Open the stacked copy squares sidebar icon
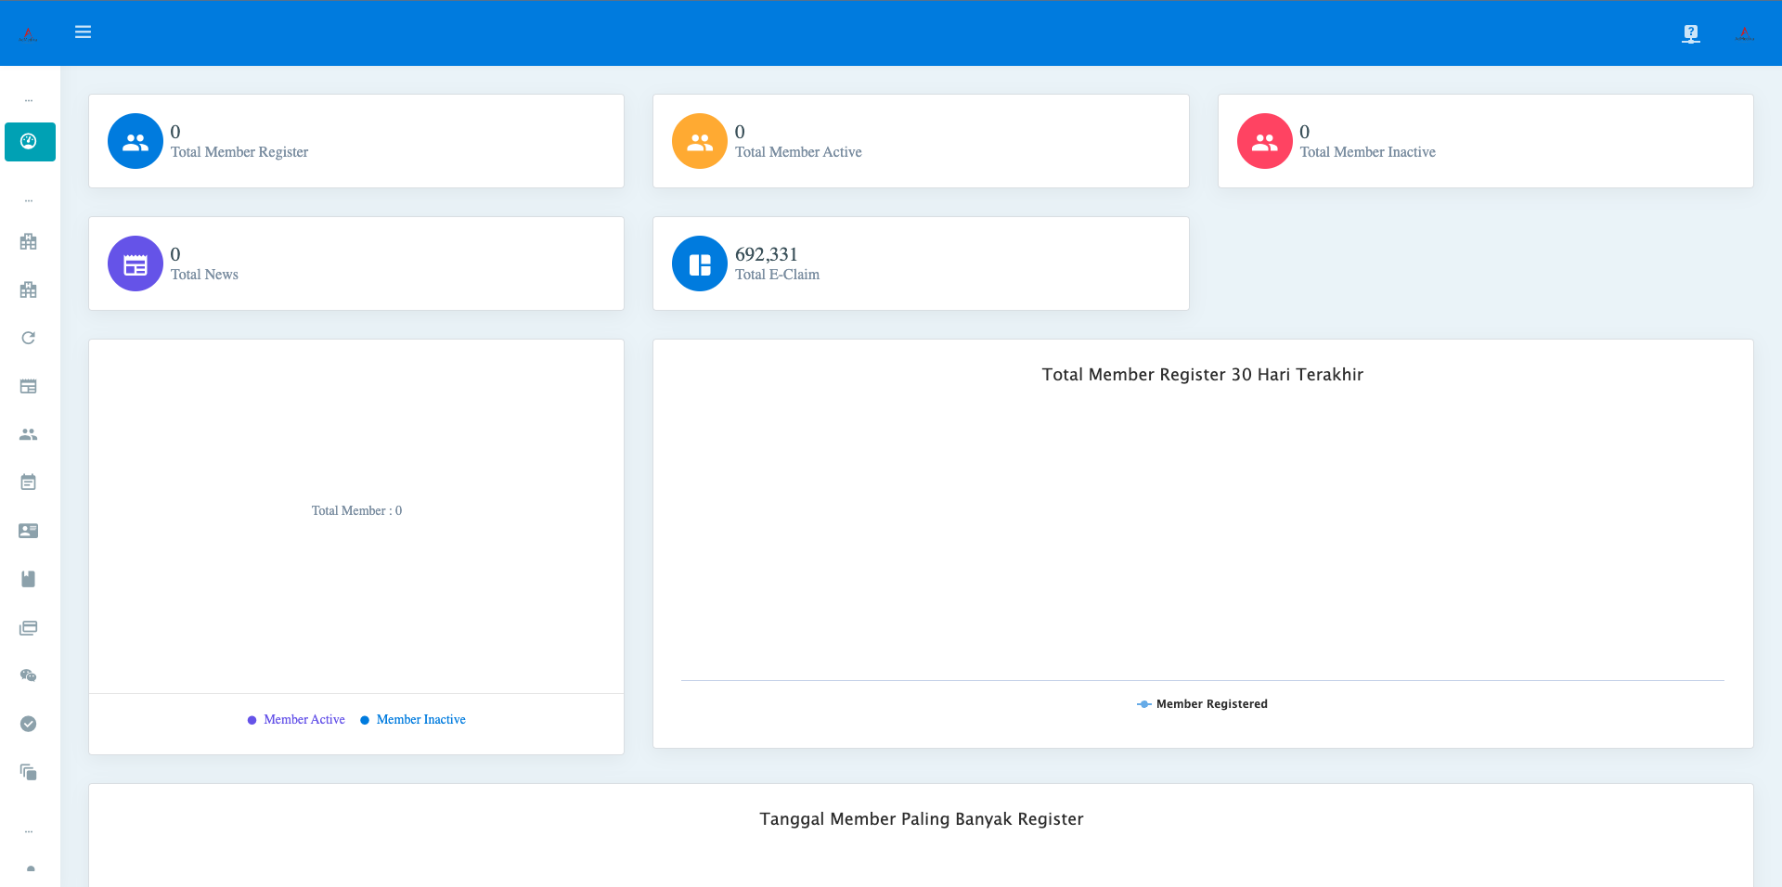This screenshot has width=1782, height=887. pyautogui.click(x=29, y=772)
